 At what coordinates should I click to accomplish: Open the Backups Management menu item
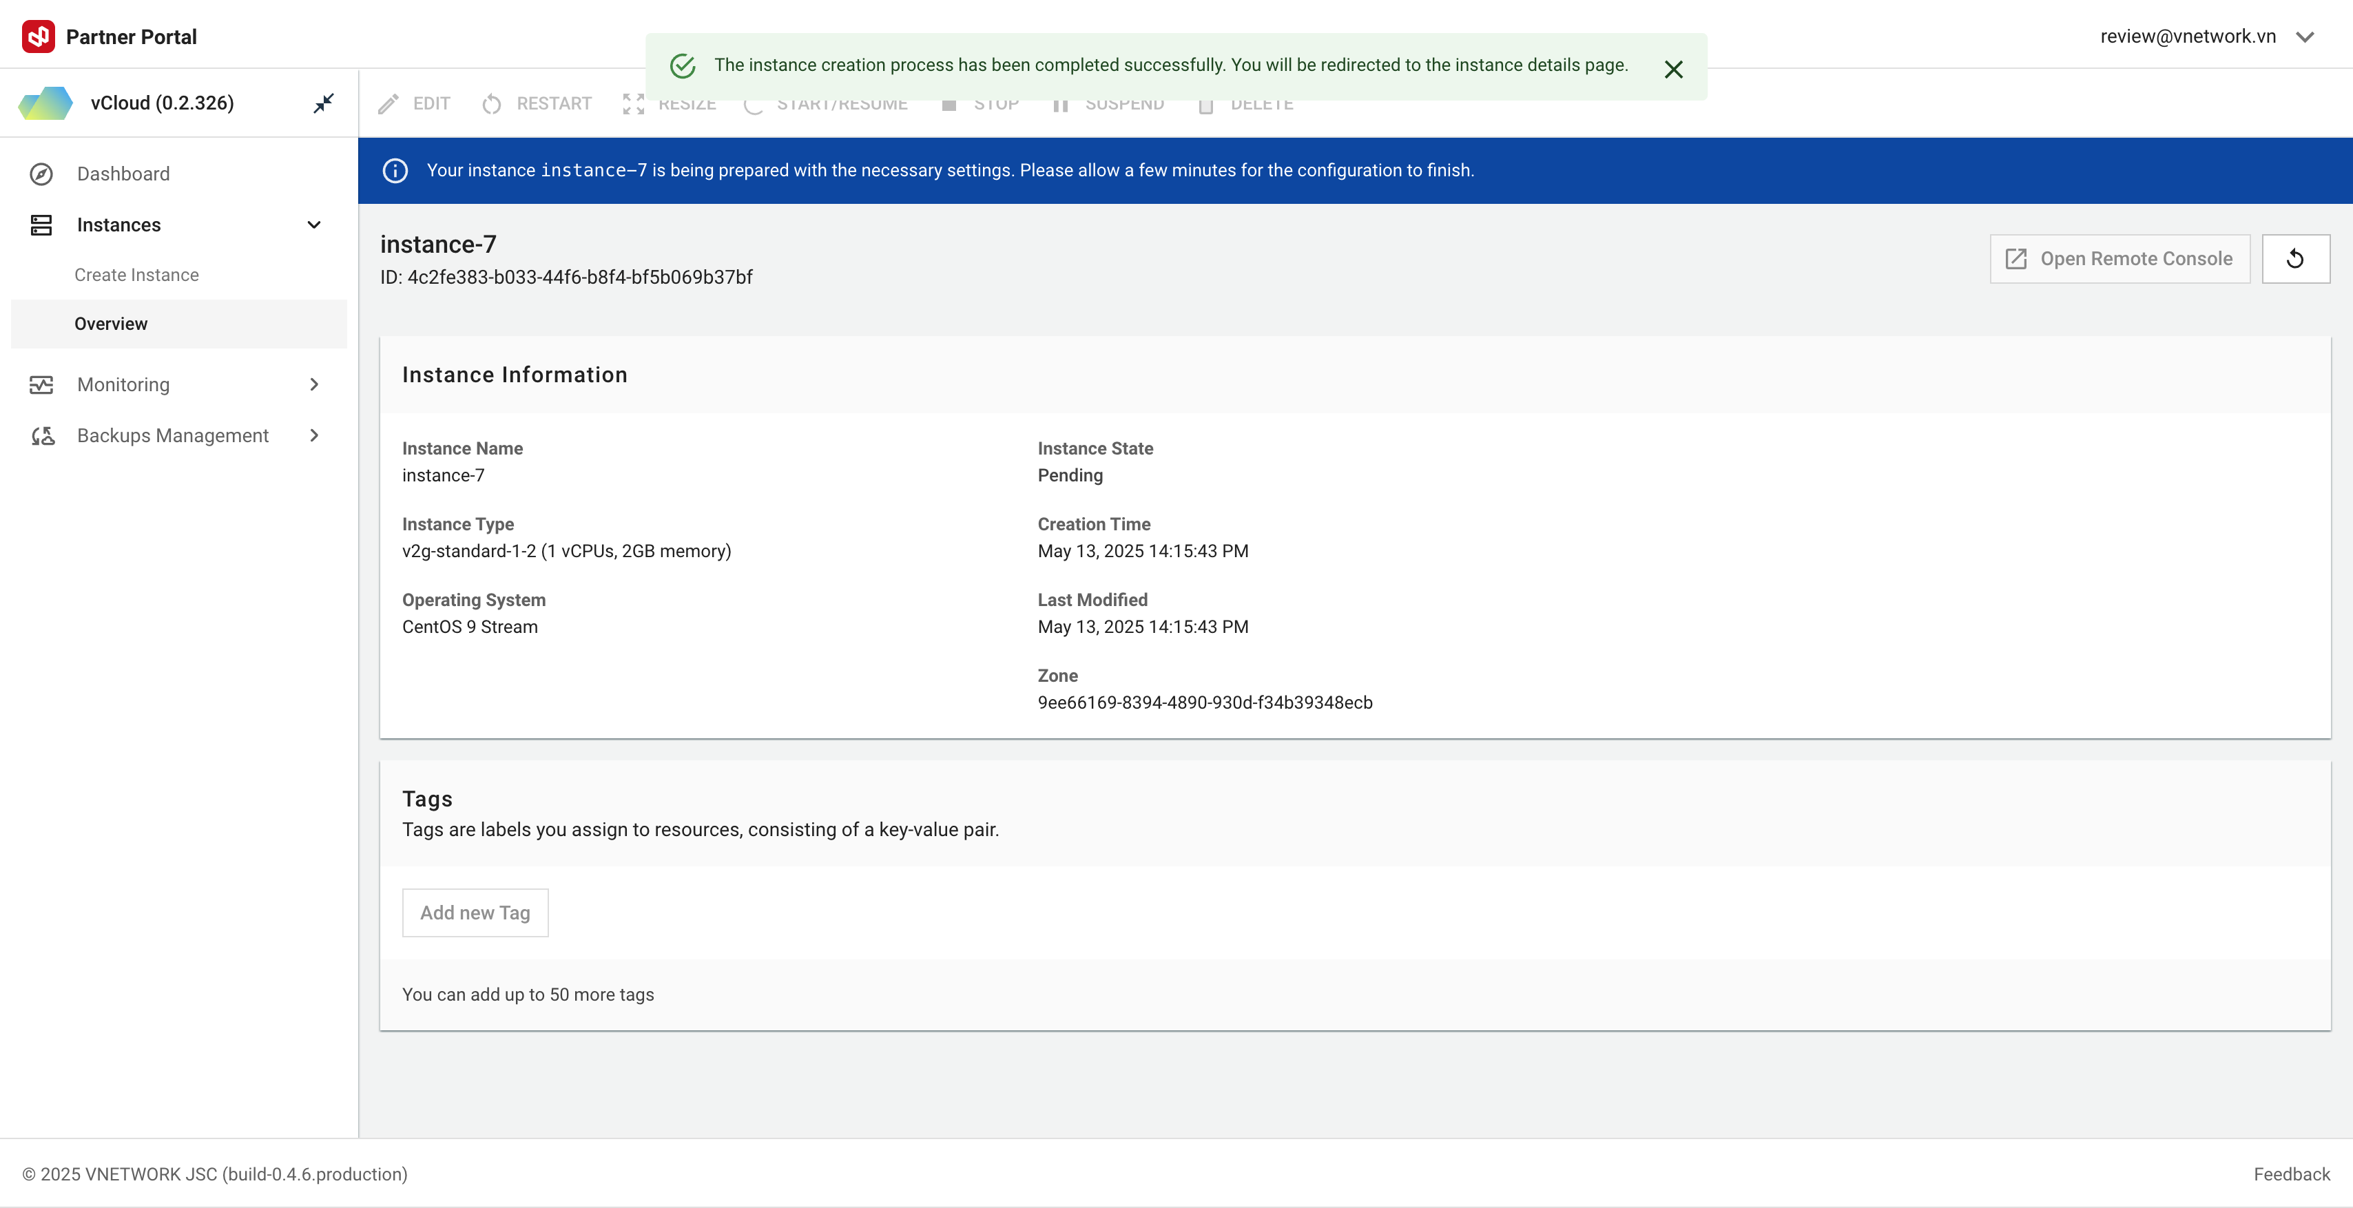tap(179, 435)
